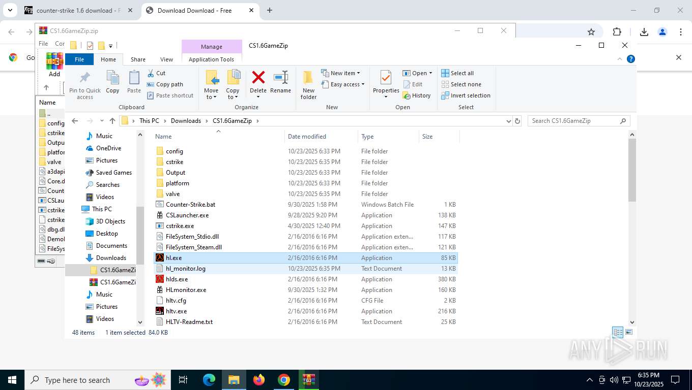Image resolution: width=692 pixels, height=390 pixels.
Task: Switch to the Share ribbon tab
Action: 138,59
